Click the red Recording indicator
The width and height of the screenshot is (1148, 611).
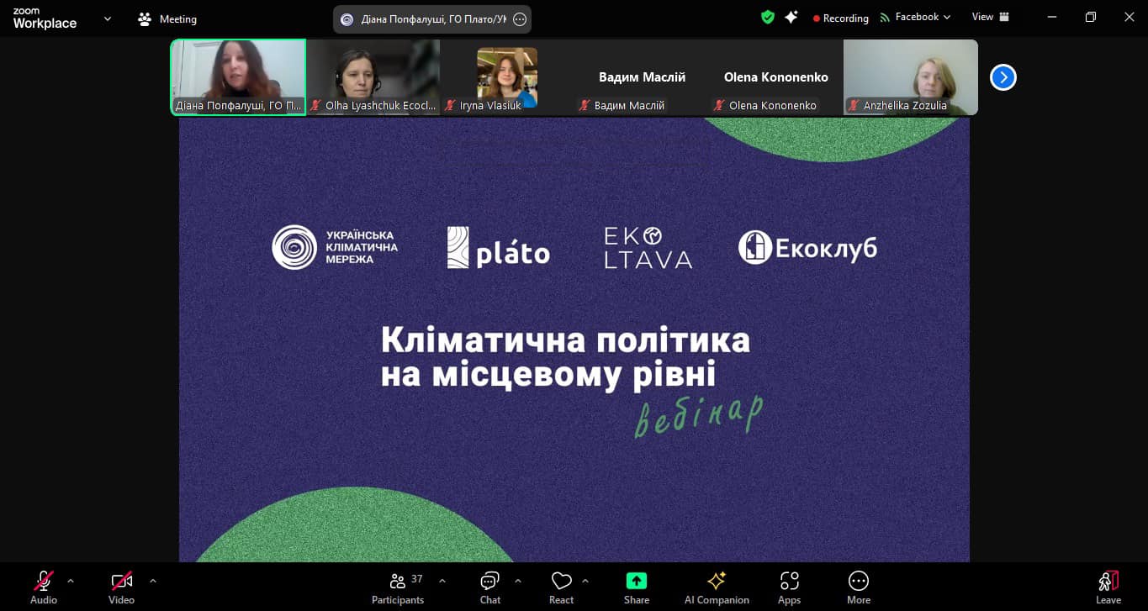click(x=841, y=18)
